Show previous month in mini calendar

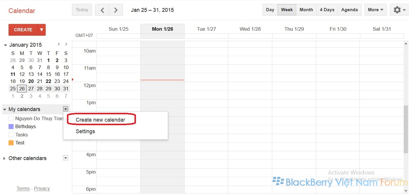[59, 44]
